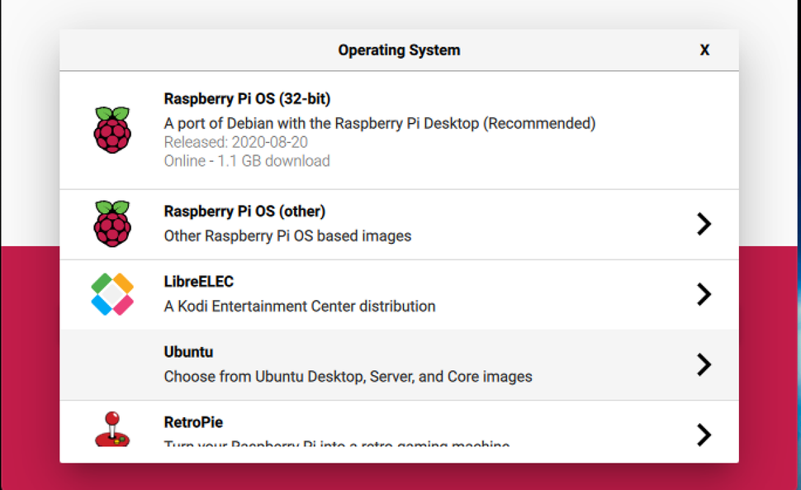Expand the chevron next to LibreELEC
Image resolution: width=801 pixels, height=490 pixels.
[704, 294]
